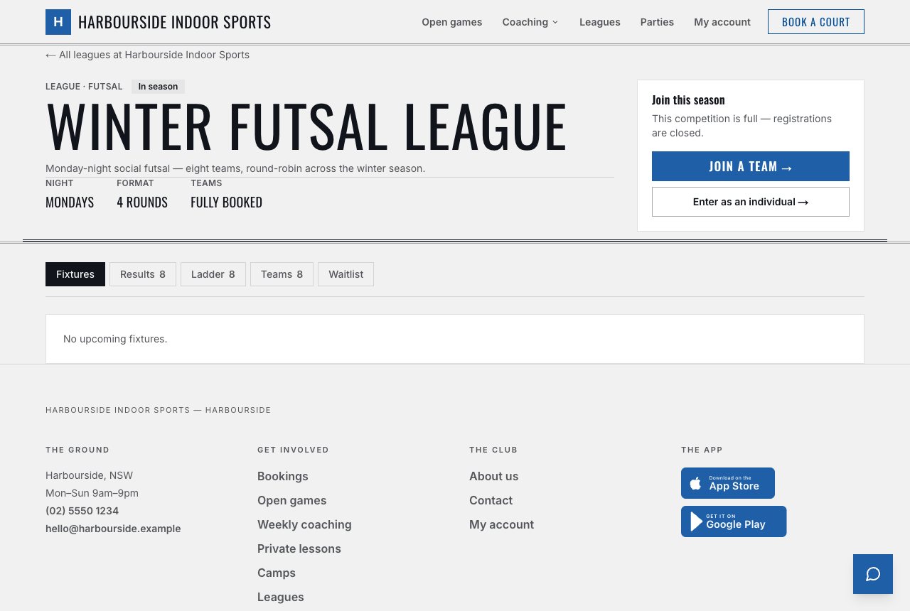Open the footer Bookings link
The height and width of the screenshot is (611, 910).
tap(283, 476)
